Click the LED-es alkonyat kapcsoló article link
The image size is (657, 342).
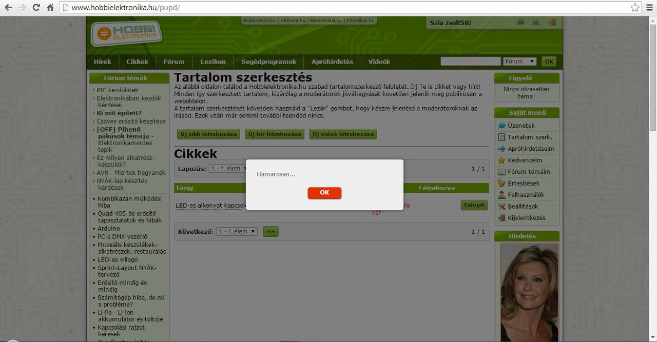click(211, 206)
